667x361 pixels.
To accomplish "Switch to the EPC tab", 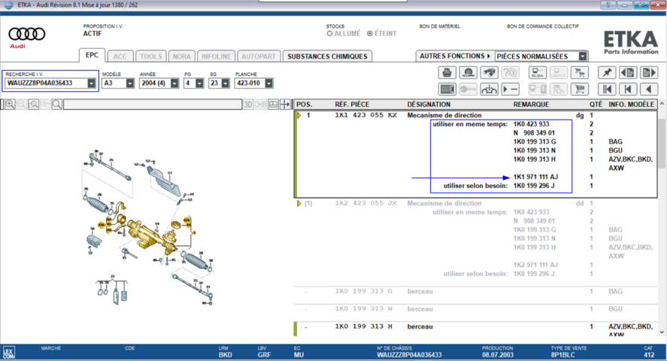I will (x=92, y=55).
